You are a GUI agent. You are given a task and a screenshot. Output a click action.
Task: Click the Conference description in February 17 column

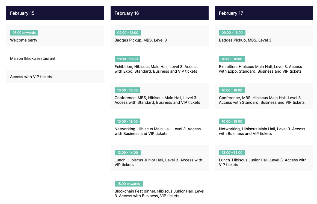[x=262, y=100]
